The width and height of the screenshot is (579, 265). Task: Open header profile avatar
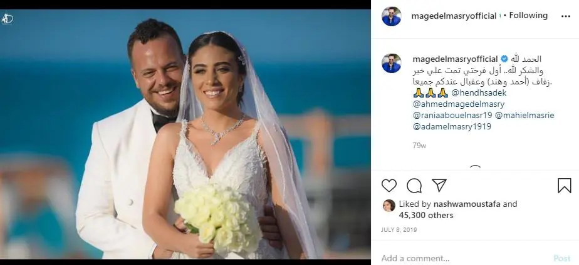tap(392, 16)
